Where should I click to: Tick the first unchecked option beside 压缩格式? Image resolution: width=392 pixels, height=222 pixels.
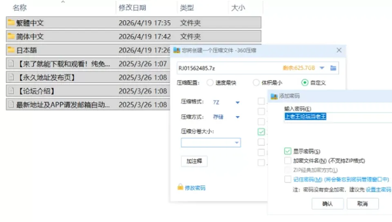[x=261, y=101]
